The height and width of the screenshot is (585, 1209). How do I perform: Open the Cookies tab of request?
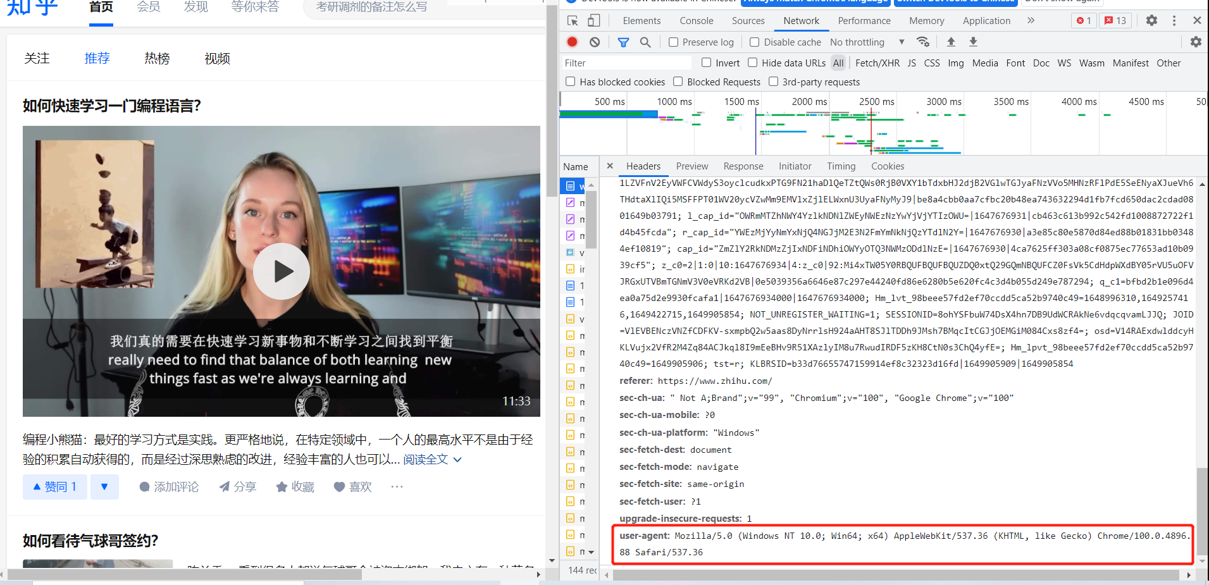pos(888,166)
